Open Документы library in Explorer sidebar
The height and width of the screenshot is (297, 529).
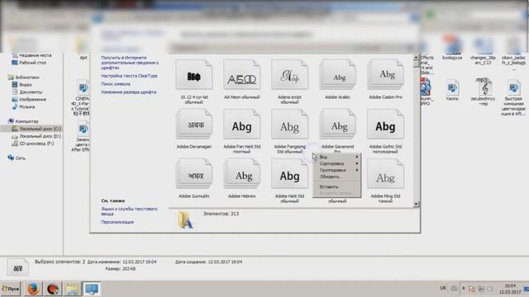coord(27,92)
